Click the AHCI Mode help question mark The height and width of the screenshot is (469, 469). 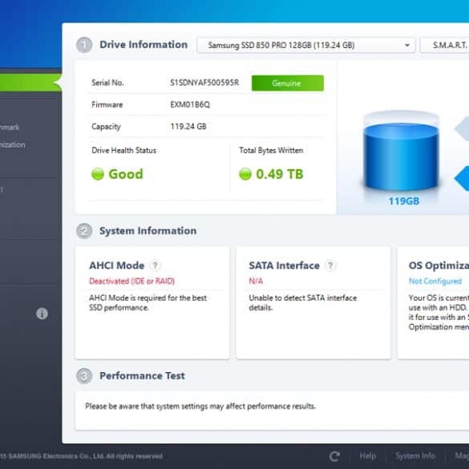click(x=156, y=265)
